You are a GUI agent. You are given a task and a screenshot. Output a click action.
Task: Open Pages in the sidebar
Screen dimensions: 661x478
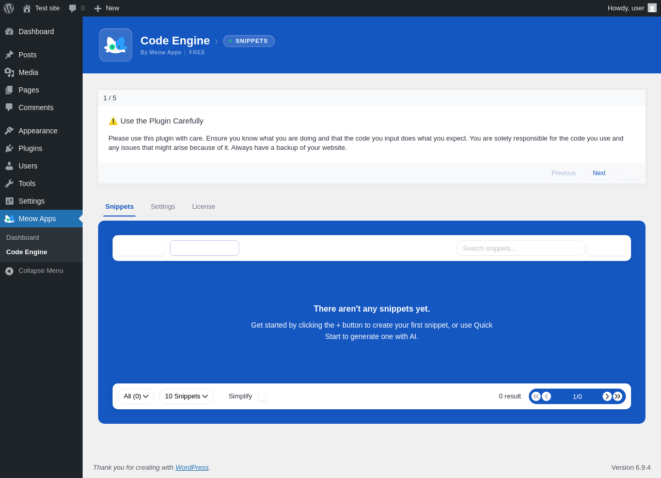pyautogui.click(x=41, y=90)
